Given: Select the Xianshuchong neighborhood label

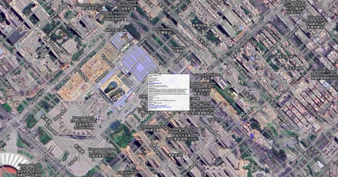Looking at the screenshot, I should 30,45.
